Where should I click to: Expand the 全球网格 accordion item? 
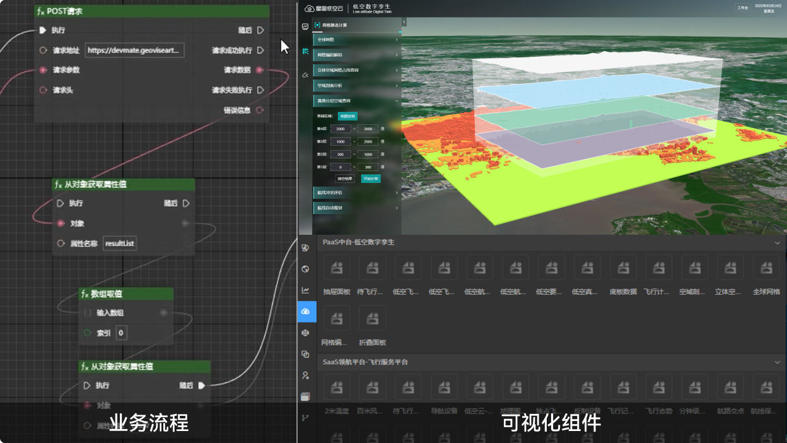tap(357, 40)
